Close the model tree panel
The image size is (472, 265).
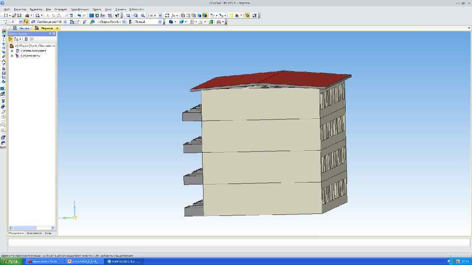(x=54, y=34)
